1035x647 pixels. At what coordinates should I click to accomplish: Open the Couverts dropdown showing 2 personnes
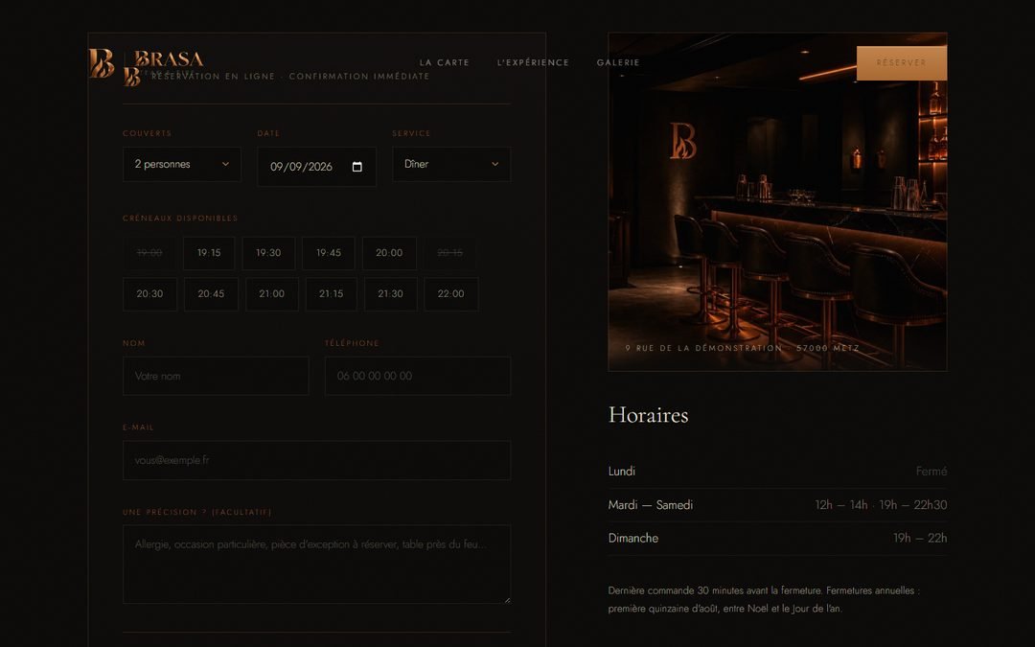(x=182, y=165)
